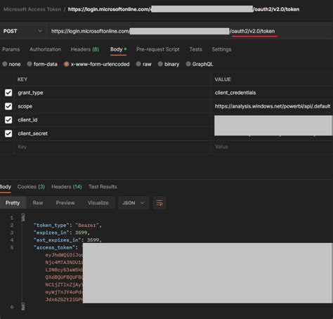The image size is (333, 319).
Task: Uncheck the grant_type parameter row
Action: (8, 93)
